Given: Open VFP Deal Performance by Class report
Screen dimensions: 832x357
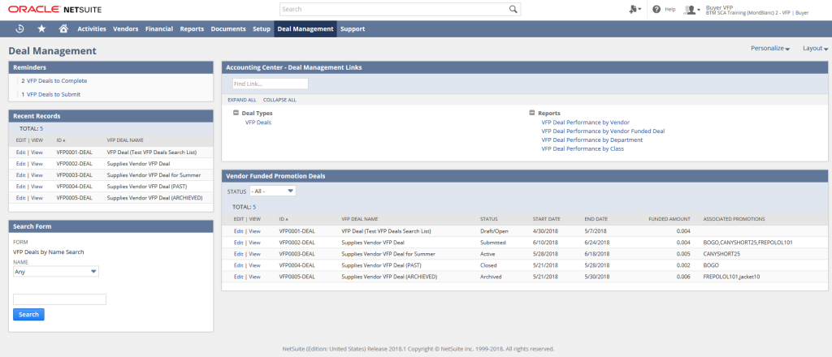Looking at the screenshot, I should pos(583,148).
